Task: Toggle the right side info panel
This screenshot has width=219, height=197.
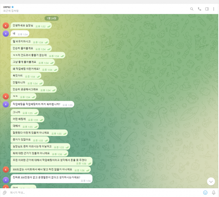Action: point(207,9)
